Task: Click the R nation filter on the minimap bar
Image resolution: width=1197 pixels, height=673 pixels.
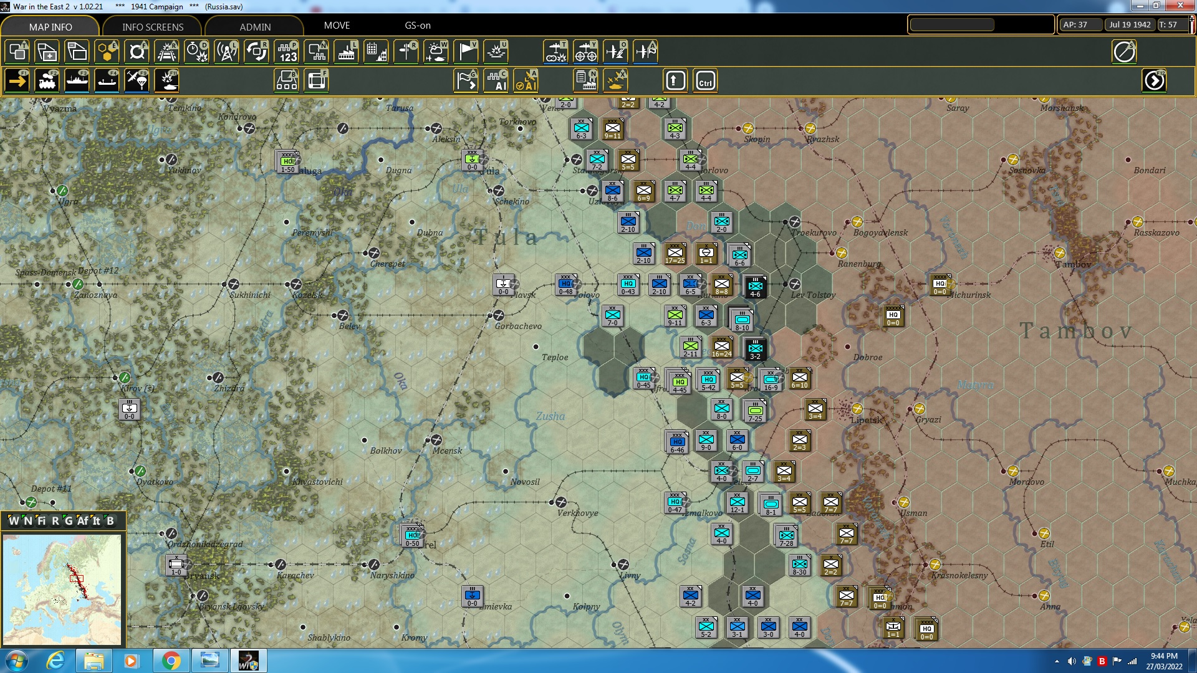Action: pos(55,521)
